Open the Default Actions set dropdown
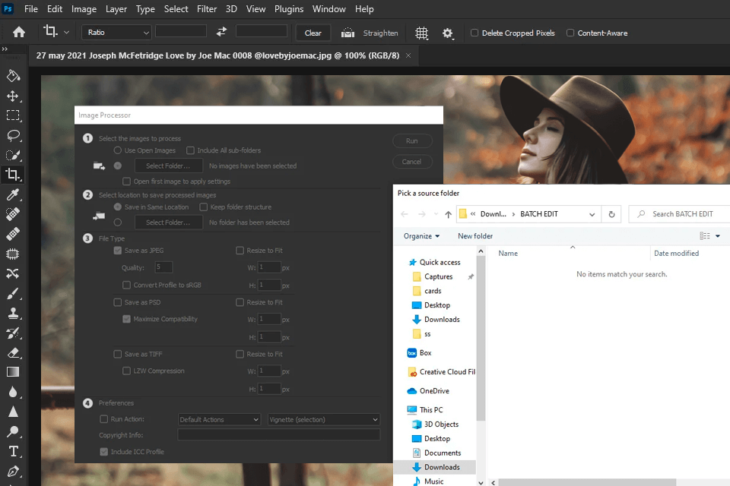730x486 pixels. pyautogui.click(x=219, y=419)
